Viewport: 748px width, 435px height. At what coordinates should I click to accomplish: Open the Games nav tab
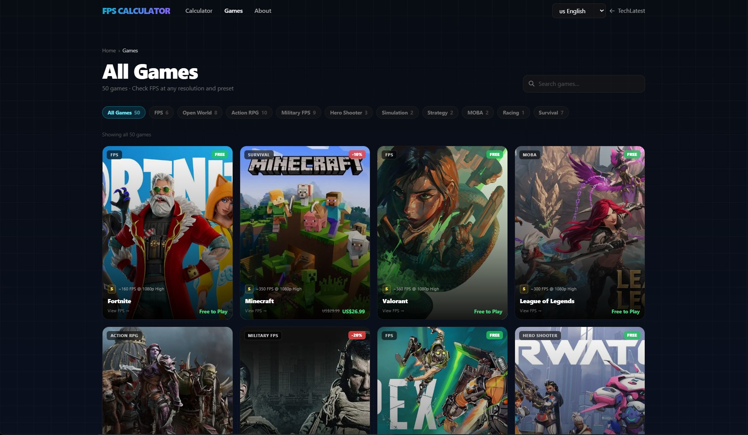click(x=233, y=11)
